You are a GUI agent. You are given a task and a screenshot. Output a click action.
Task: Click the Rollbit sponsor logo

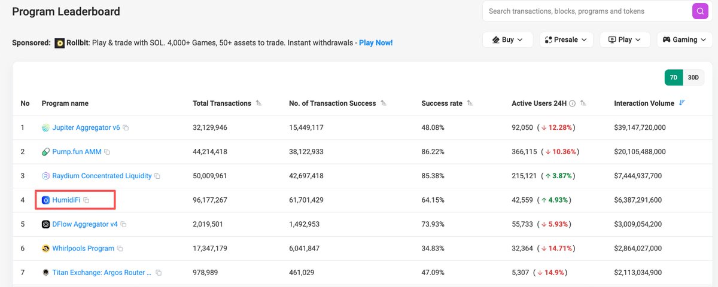[60, 43]
